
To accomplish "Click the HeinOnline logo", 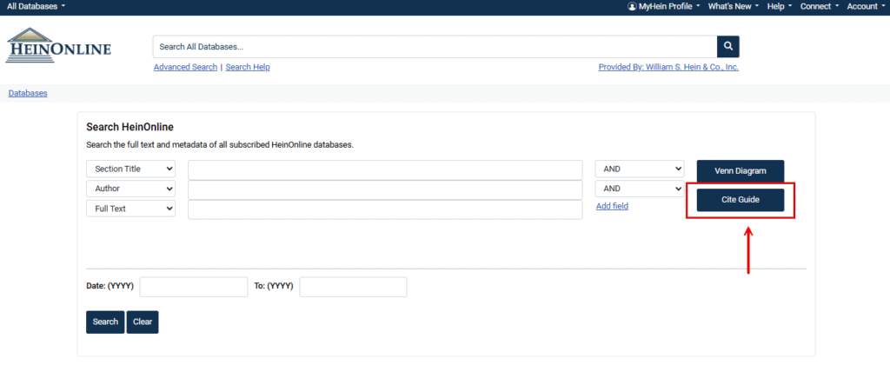I will pos(59,46).
